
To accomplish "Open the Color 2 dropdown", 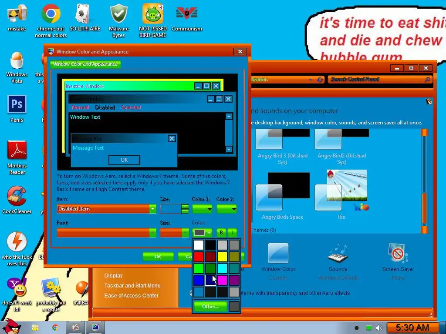I will point(226,209).
